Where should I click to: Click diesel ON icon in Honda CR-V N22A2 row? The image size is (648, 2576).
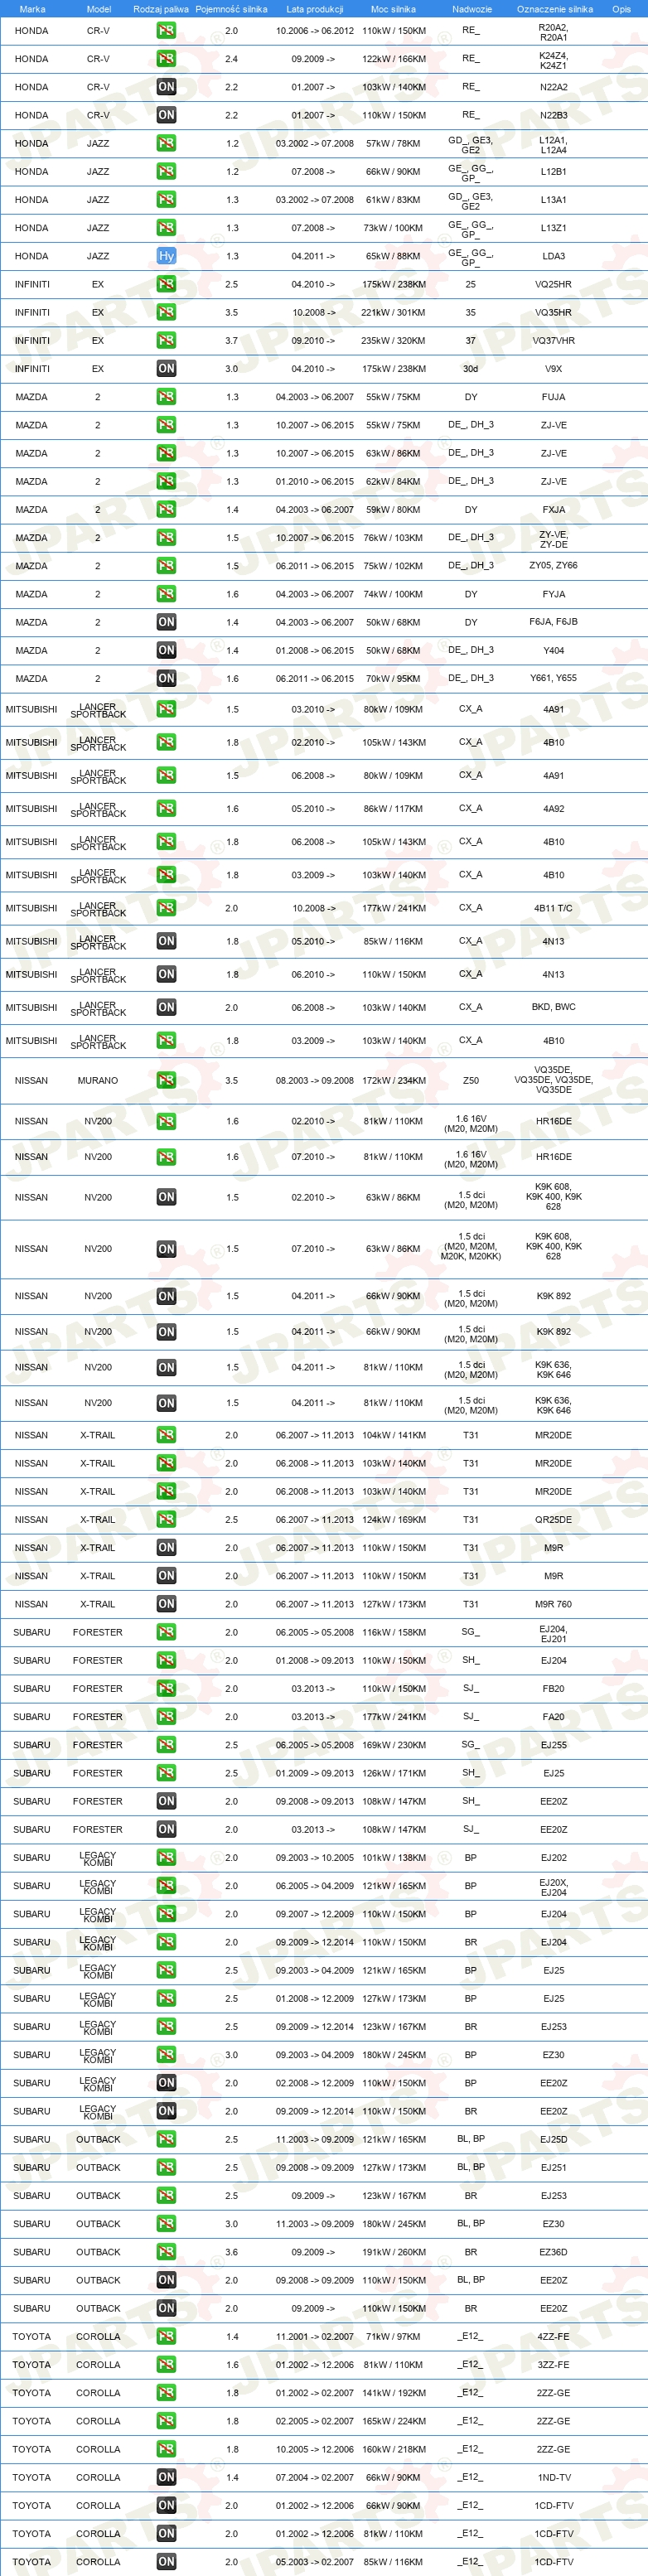pyautogui.click(x=166, y=87)
